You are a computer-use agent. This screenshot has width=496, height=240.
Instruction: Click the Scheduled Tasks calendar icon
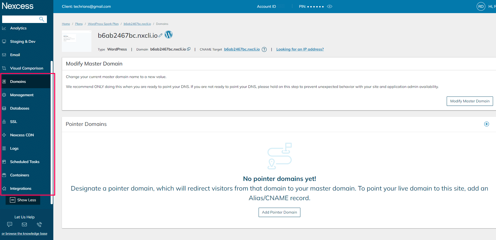pos(4,162)
